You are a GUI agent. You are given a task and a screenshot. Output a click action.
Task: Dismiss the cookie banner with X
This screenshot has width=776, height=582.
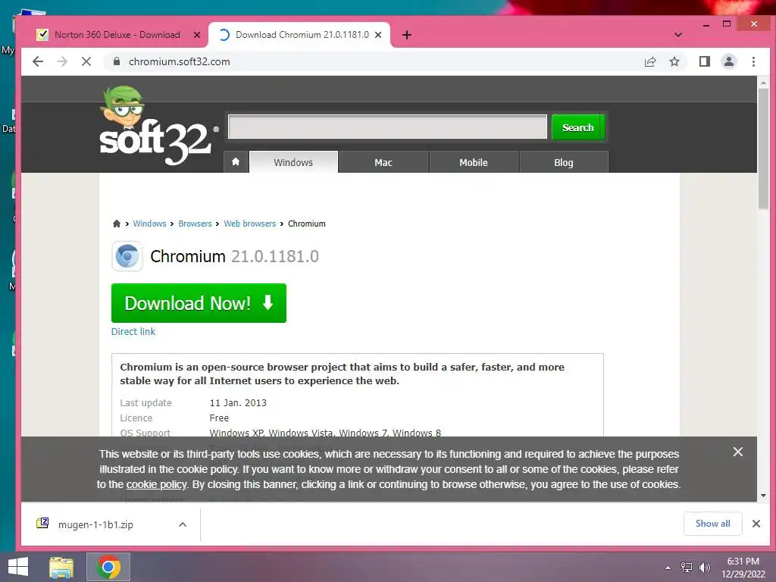point(738,452)
